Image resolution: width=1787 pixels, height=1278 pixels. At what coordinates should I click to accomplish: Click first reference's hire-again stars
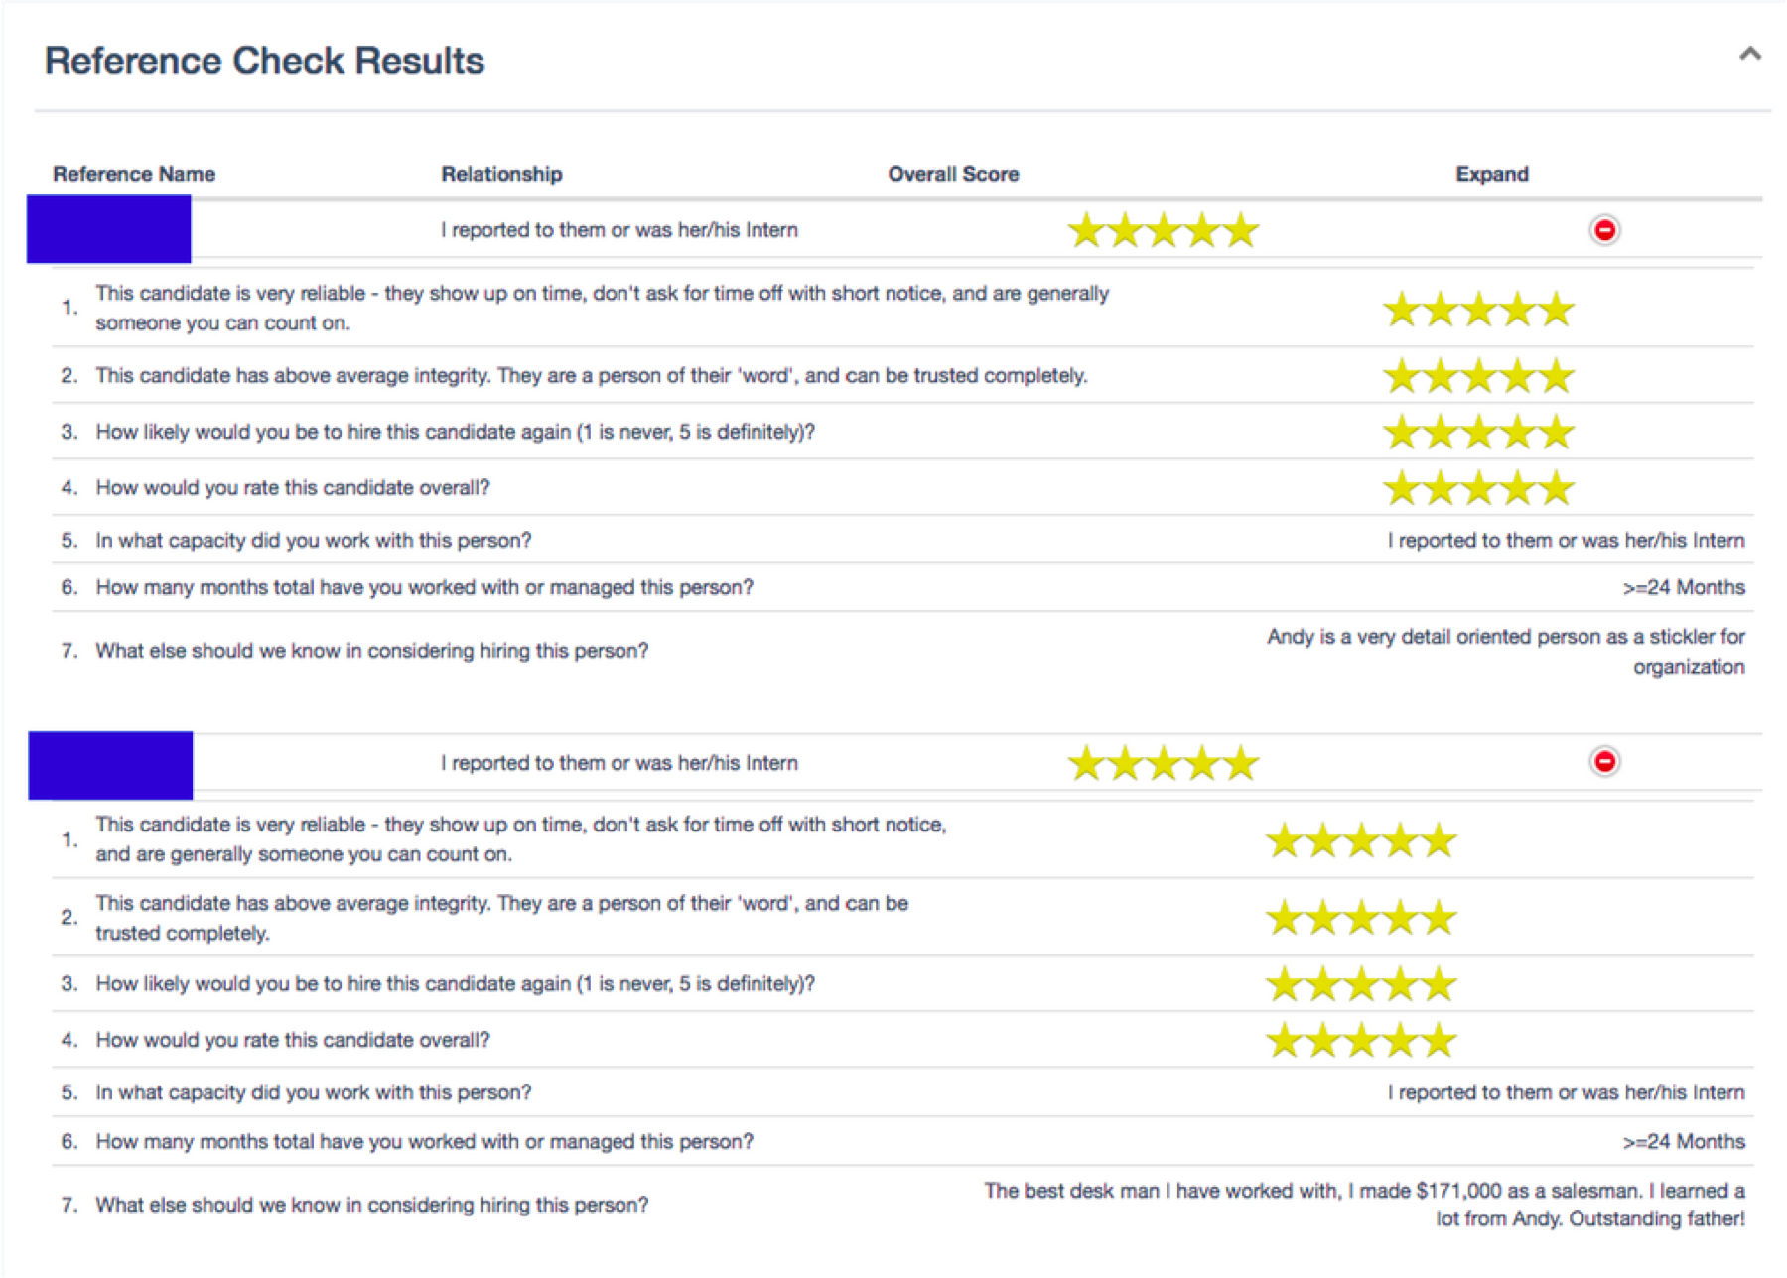(x=1478, y=433)
